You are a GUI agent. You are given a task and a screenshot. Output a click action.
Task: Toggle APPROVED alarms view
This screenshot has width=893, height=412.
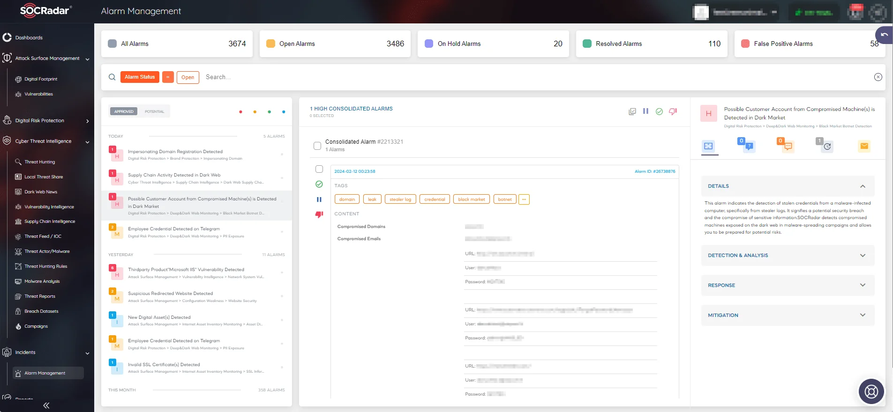coord(124,111)
